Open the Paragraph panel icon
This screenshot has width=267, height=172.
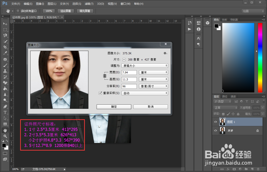point(199,45)
